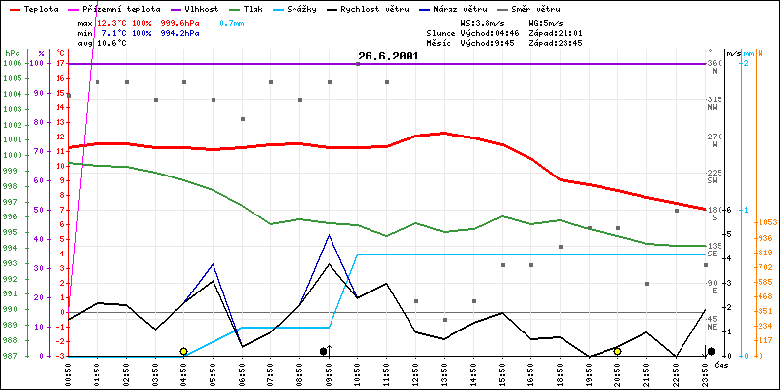
Task: Click the black moonrise marker near 09:50
Action: 324,351
